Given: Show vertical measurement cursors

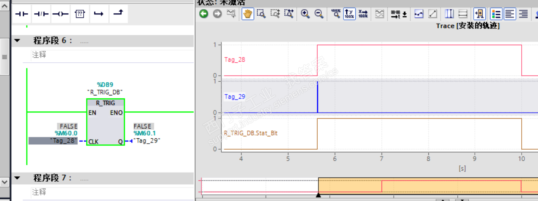Looking at the screenshot, I should (449, 14).
